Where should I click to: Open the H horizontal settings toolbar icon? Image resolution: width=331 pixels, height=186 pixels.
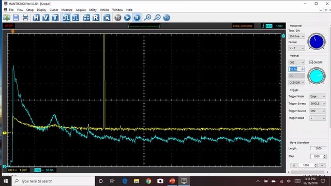36,18
